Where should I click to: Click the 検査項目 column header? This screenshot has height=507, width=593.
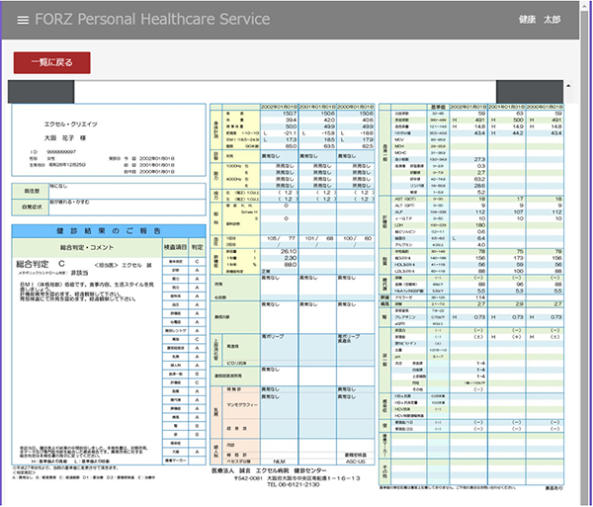tap(174, 245)
